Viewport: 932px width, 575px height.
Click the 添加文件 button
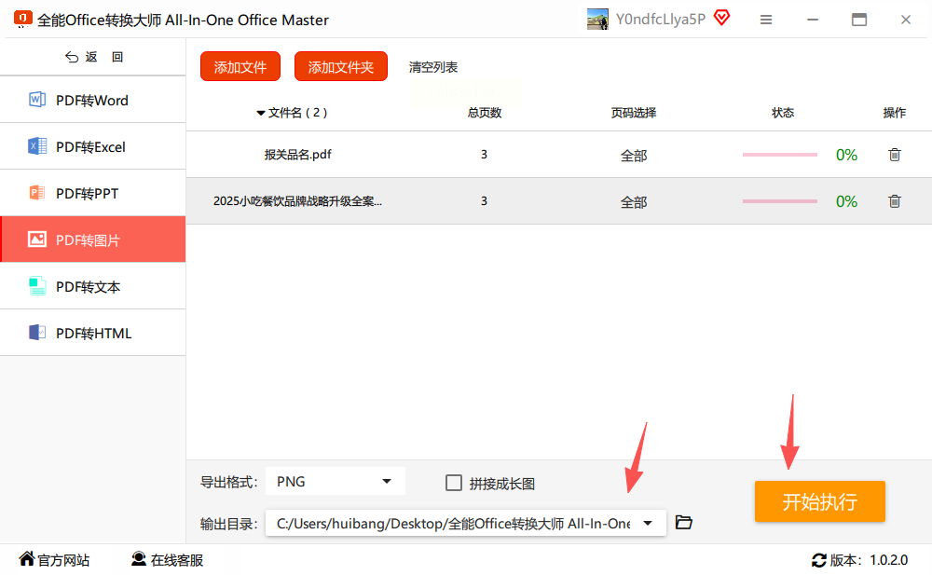coord(240,66)
